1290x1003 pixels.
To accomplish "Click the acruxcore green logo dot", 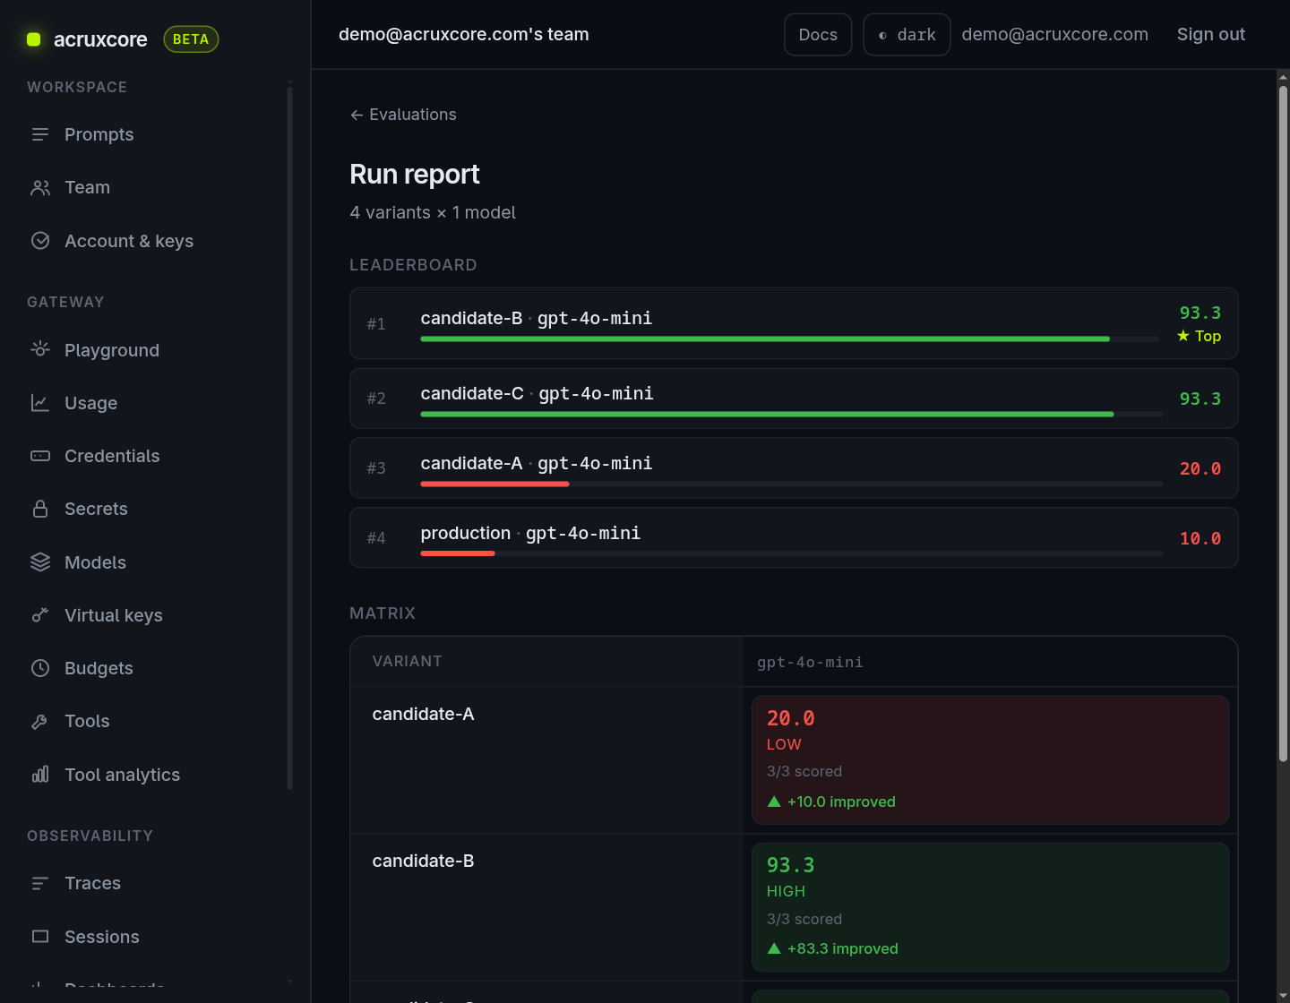I will pos(34,39).
